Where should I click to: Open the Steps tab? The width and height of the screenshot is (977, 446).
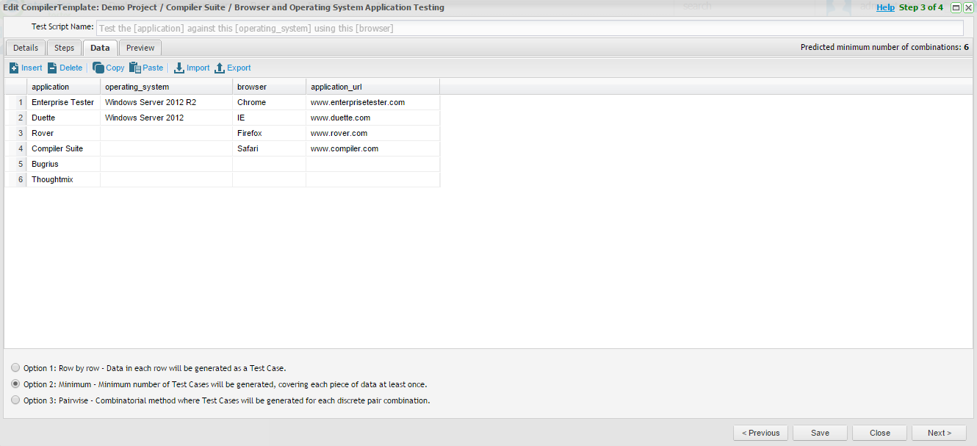point(65,48)
